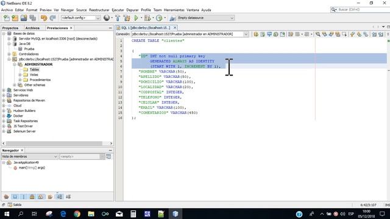The image size is (390, 219).
Task: Collapse the ADMINISTRADOR schema node
Action: tap(15, 64)
